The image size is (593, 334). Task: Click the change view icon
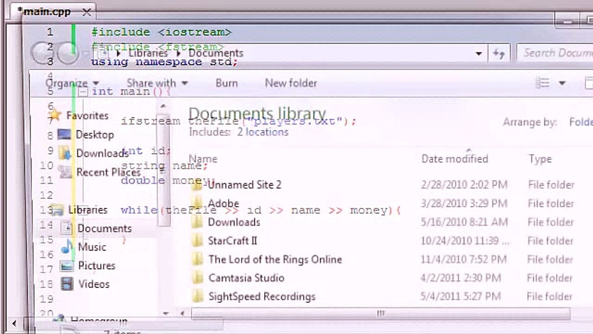[543, 83]
